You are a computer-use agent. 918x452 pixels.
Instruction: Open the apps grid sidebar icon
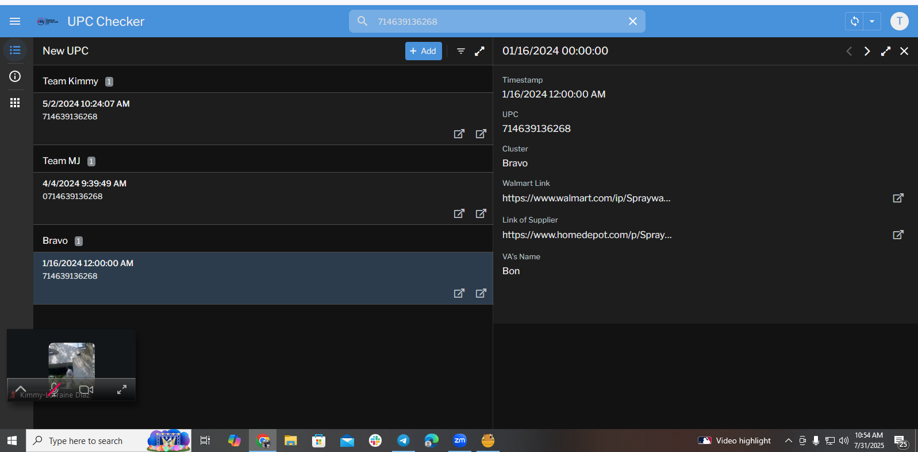point(15,103)
